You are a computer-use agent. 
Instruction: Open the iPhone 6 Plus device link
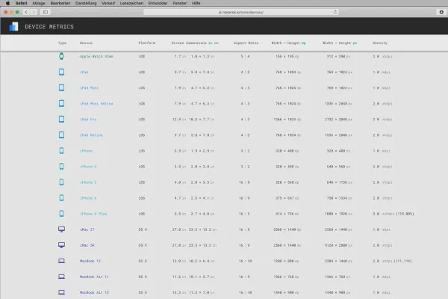pyautogui.click(x=93, y=214)
